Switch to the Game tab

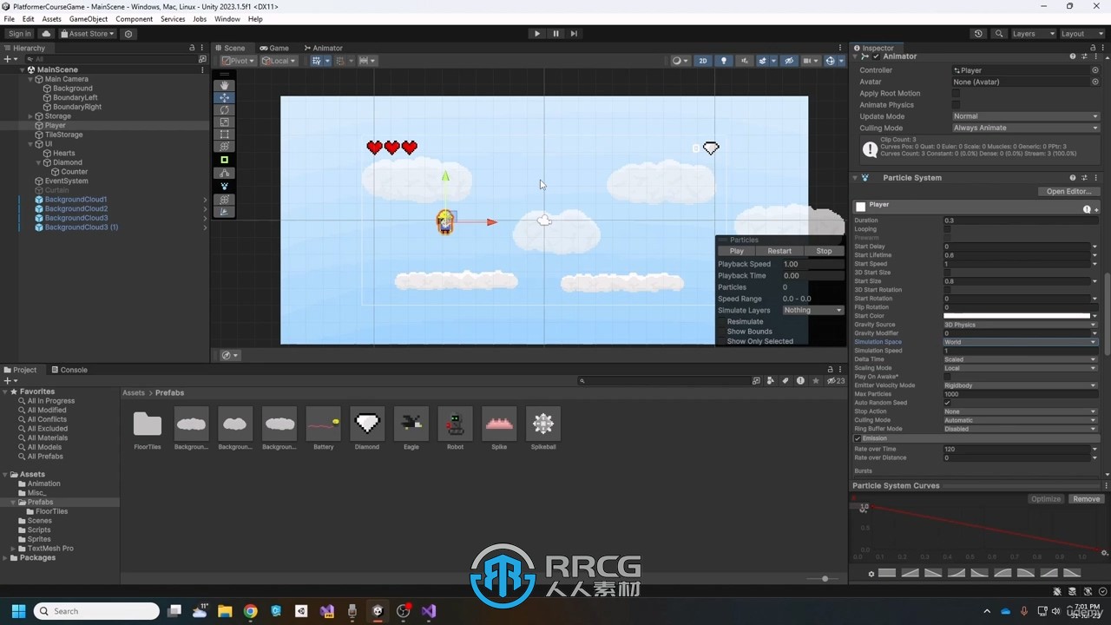(x=275, y=48)
